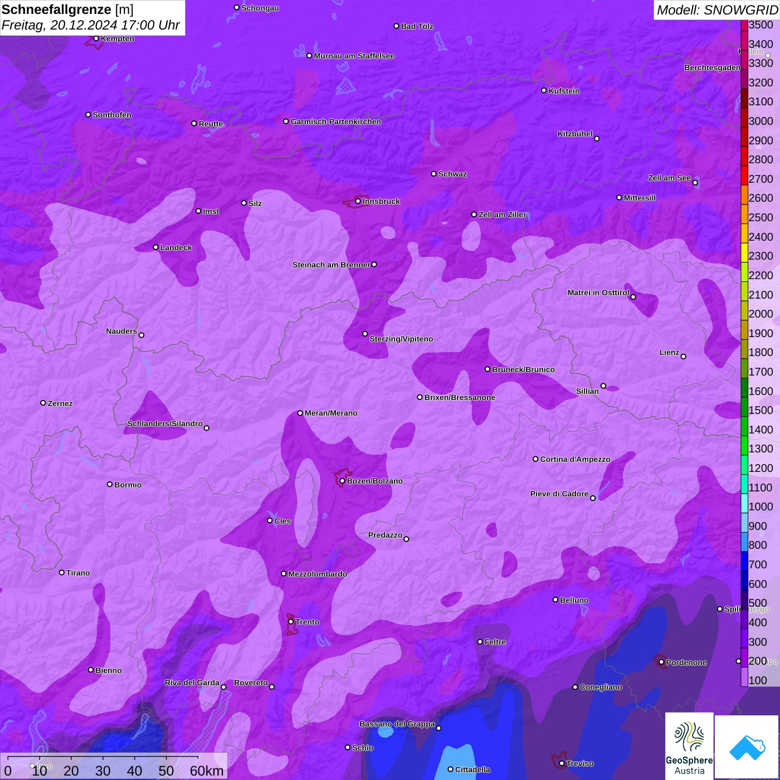The height and width of the screenshot is (780, 780).
Task: Click the Rovereto label
Action: tap(251, 682)
